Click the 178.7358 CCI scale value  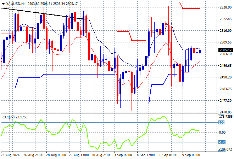[225, 117]
